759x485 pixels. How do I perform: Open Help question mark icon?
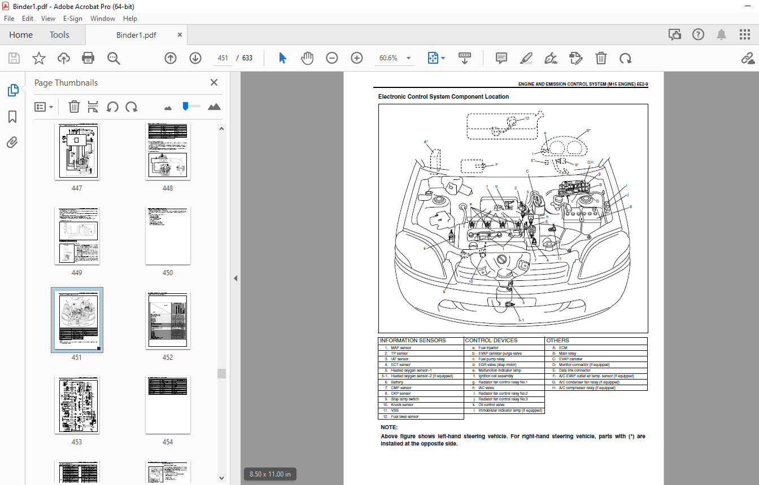[x=699, y=35]
